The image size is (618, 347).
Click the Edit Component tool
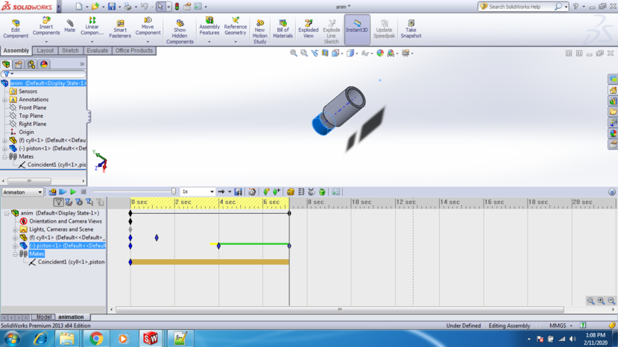(x=16, y=29)
